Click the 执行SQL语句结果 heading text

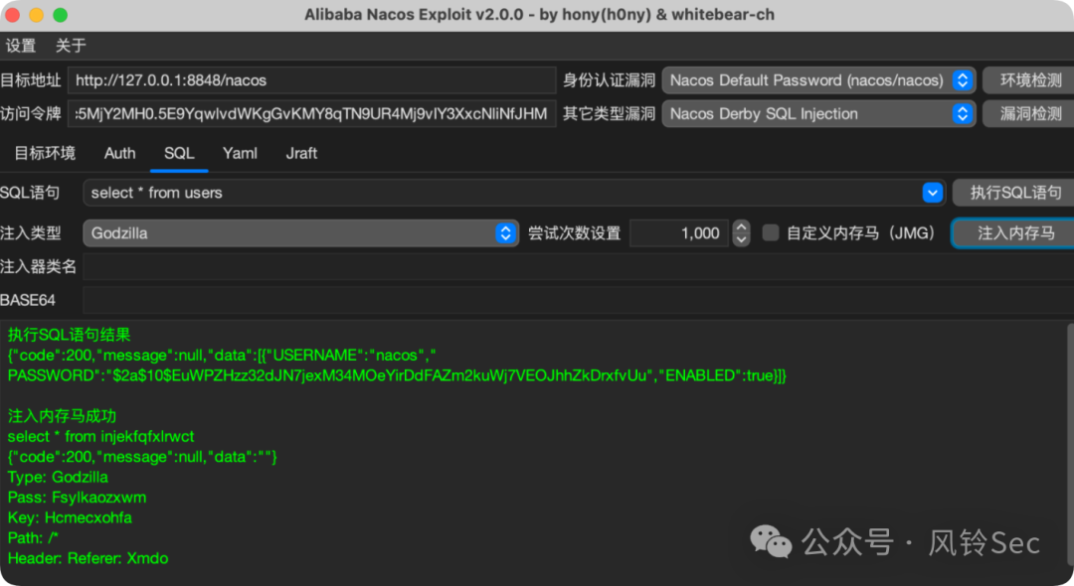pyautogui.click(x=70, y=335)
